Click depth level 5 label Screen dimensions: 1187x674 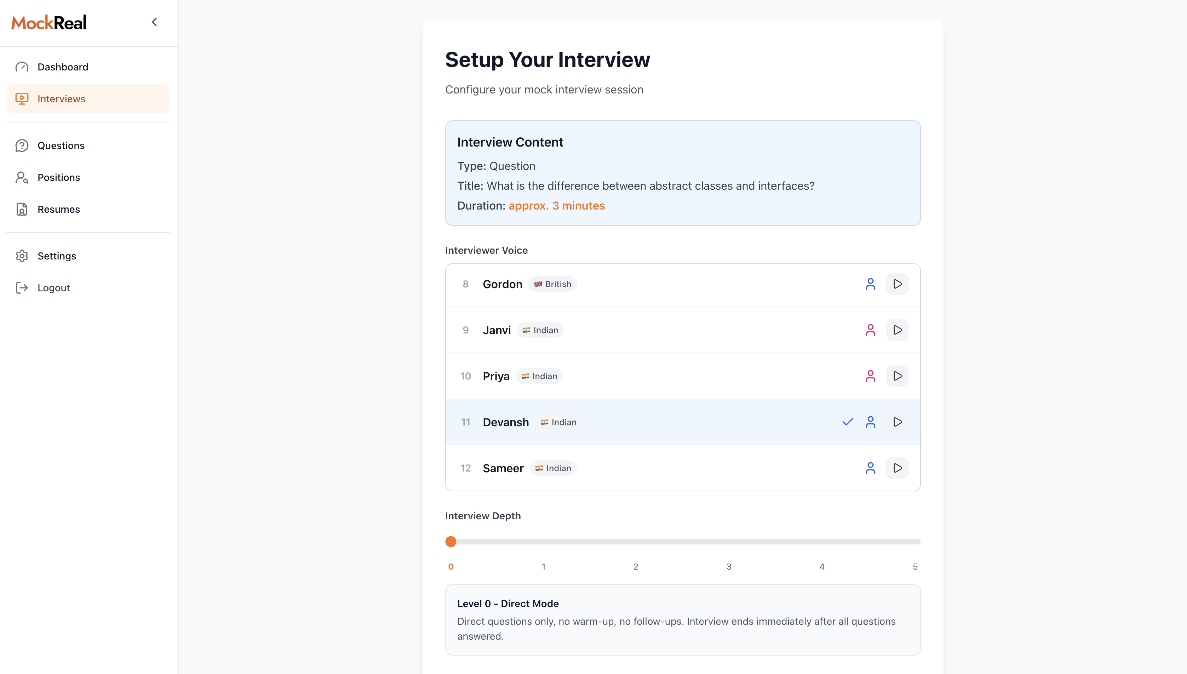click(914, 567)
